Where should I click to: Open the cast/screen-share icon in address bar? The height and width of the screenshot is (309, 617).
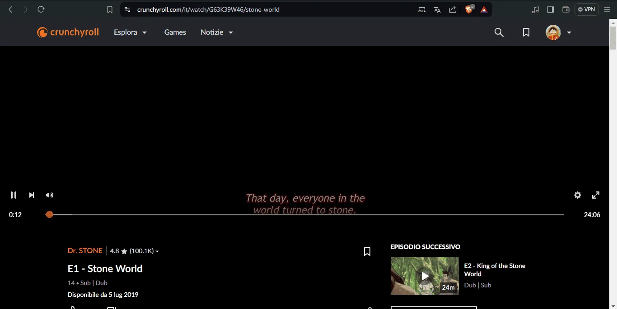422,9
